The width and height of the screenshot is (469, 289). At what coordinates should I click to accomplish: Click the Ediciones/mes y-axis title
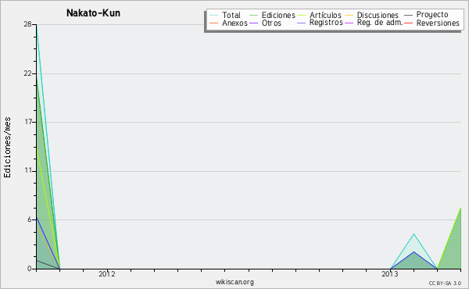[7, 148]
